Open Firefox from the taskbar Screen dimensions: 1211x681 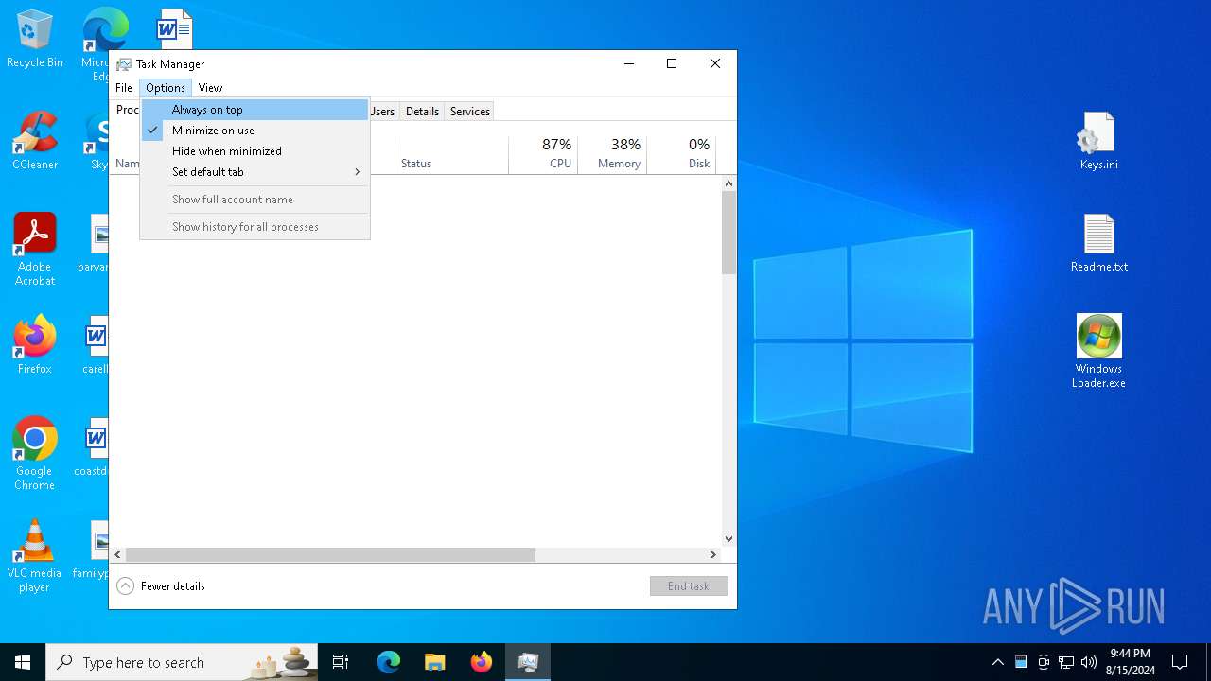point(482,662)
